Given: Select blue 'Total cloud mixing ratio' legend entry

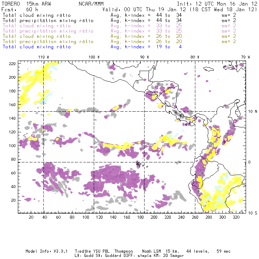Looking at the screenshot, I should [37, 47].
